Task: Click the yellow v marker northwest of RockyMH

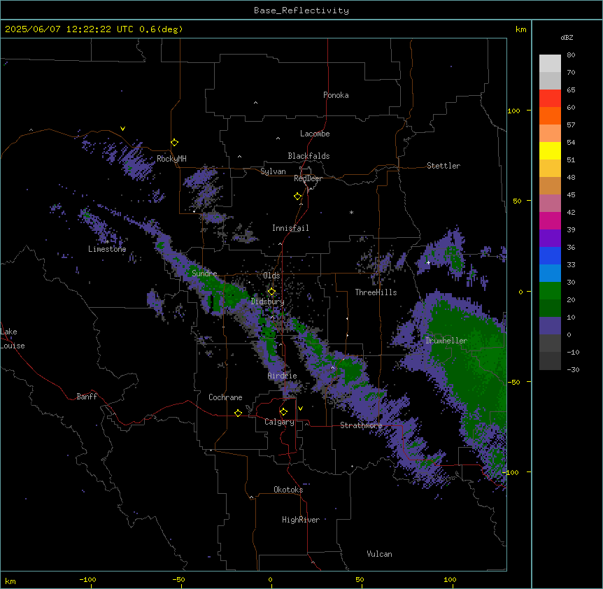Action: click(122, 129)
